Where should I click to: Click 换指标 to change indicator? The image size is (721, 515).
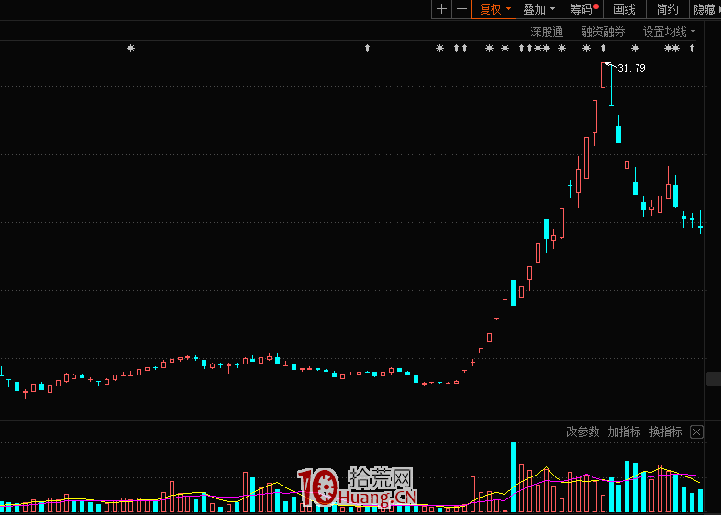coord(665,431)
